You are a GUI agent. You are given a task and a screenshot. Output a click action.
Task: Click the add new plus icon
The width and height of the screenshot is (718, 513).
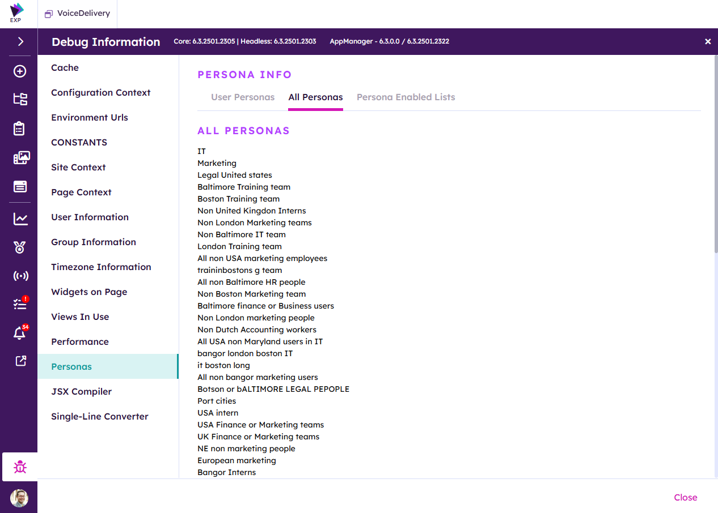(x=20, y=71)
